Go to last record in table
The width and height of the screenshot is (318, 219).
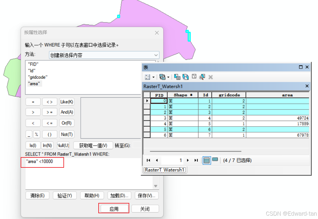[196, 160]
